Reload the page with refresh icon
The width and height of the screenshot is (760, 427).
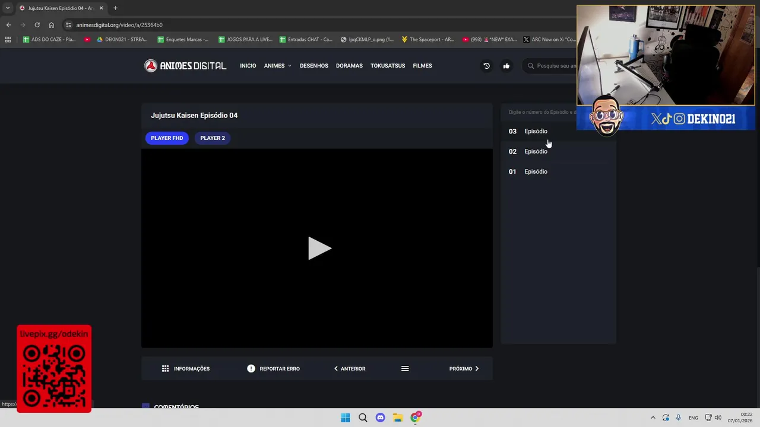tap(37, 25)
